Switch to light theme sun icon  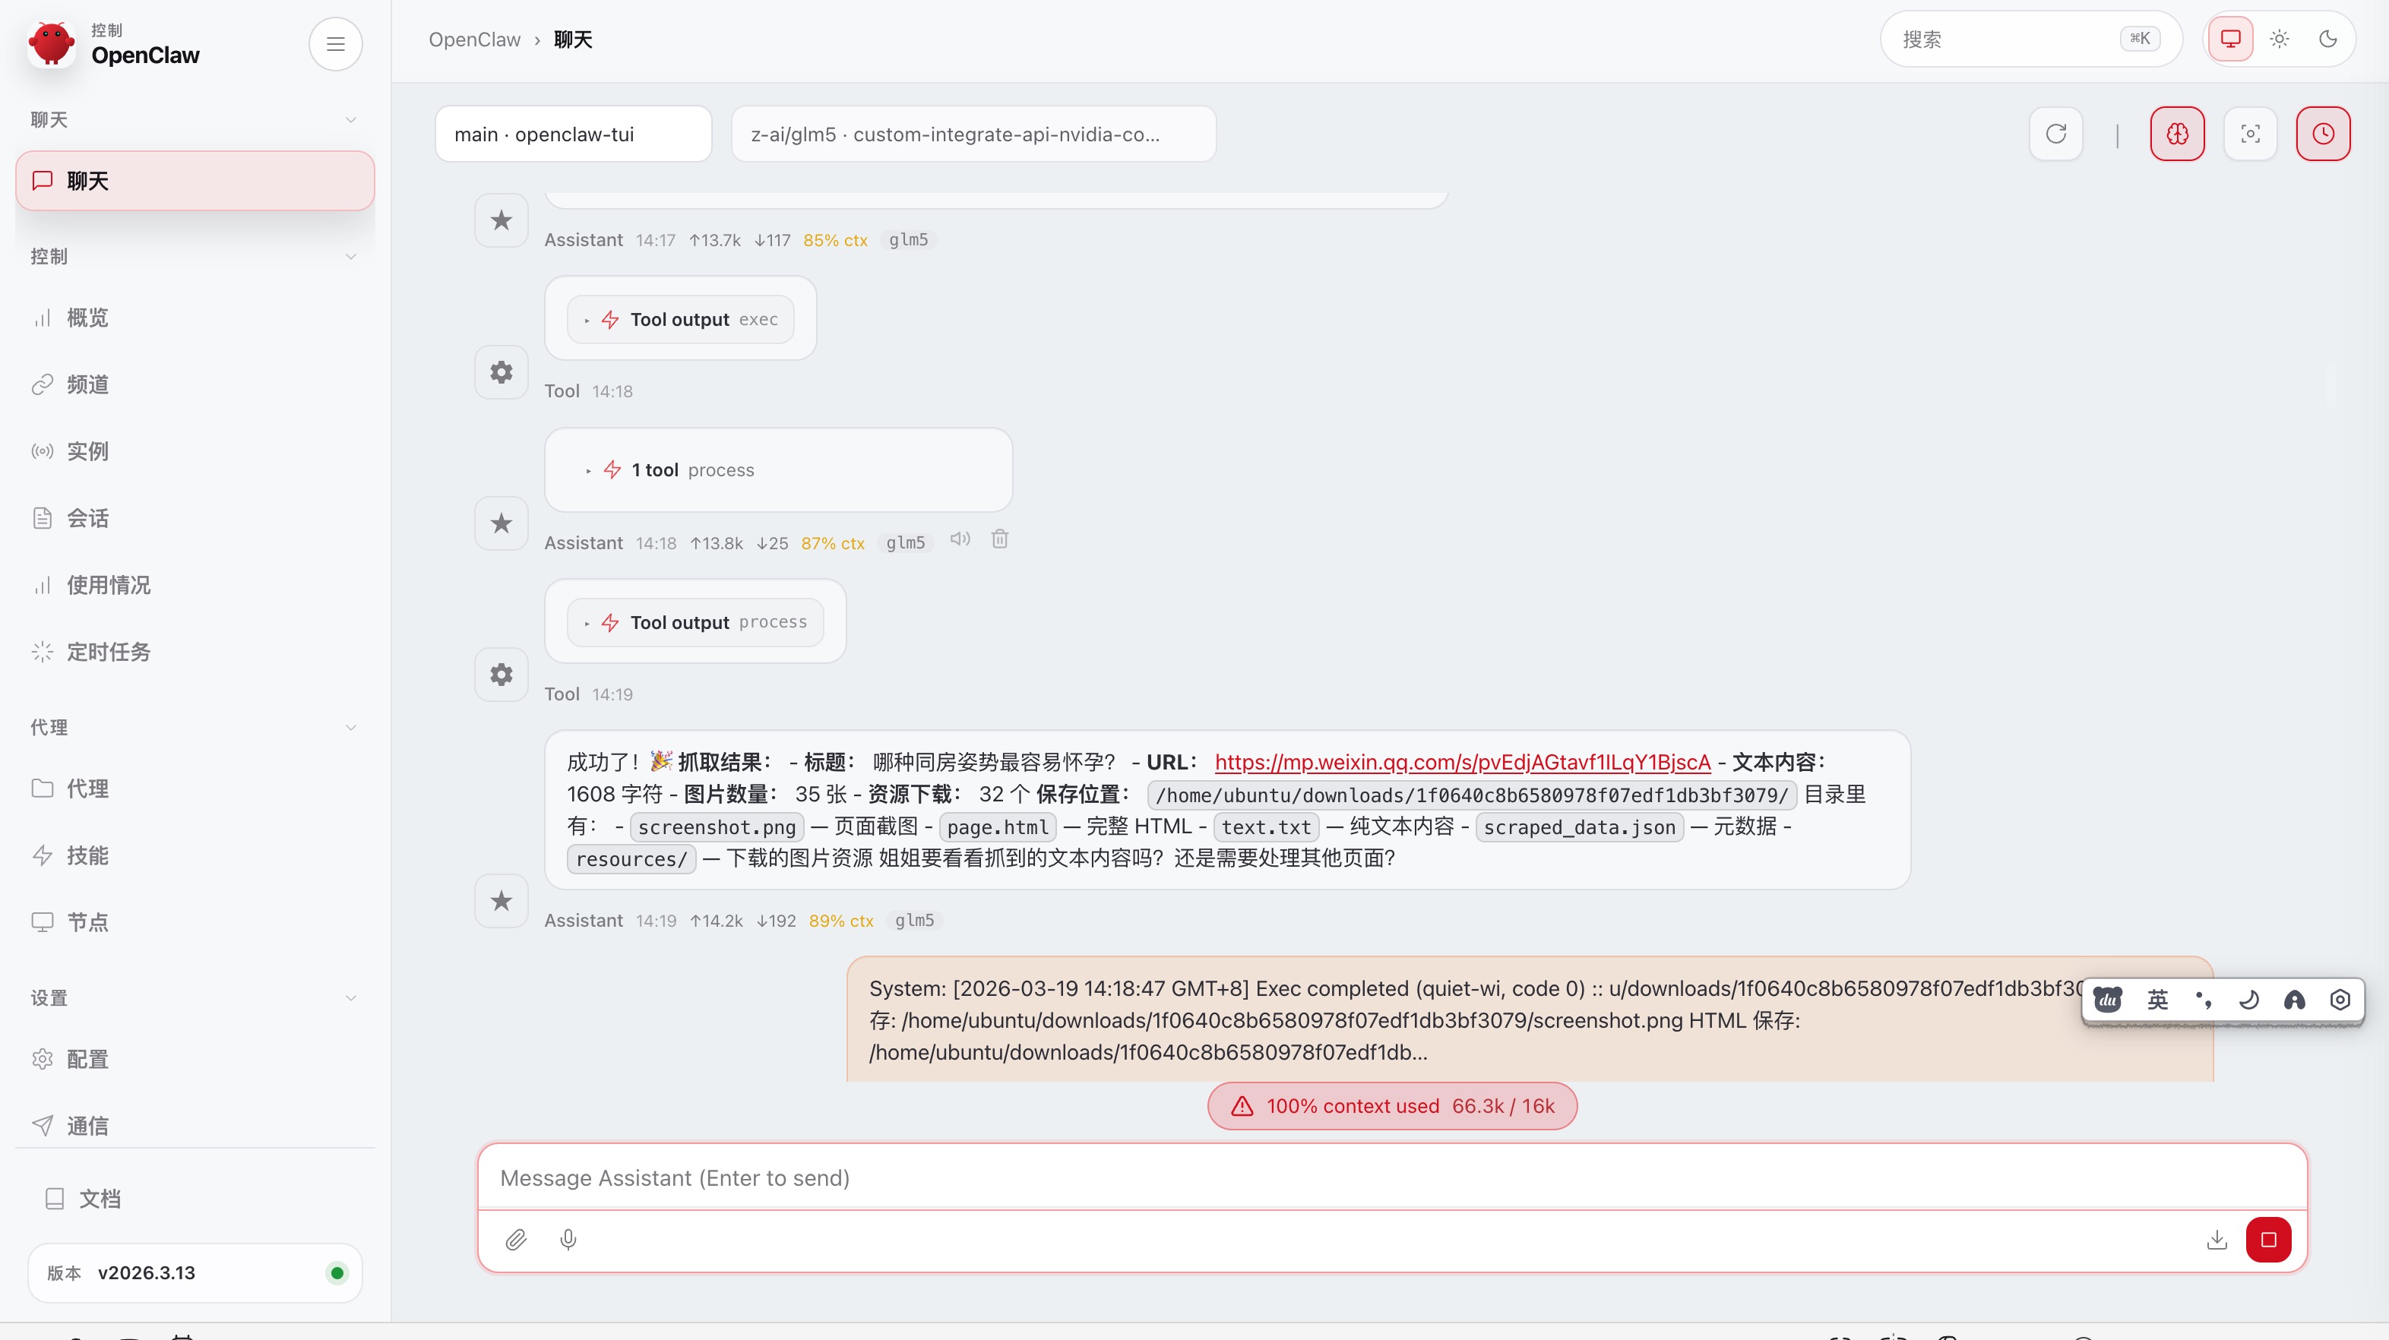pos(2279,39)
